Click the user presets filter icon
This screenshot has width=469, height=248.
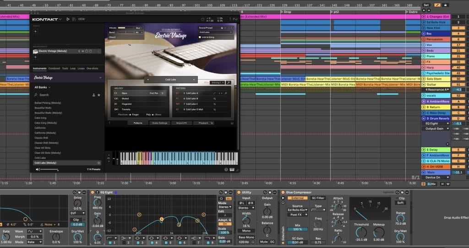[93, 95]
